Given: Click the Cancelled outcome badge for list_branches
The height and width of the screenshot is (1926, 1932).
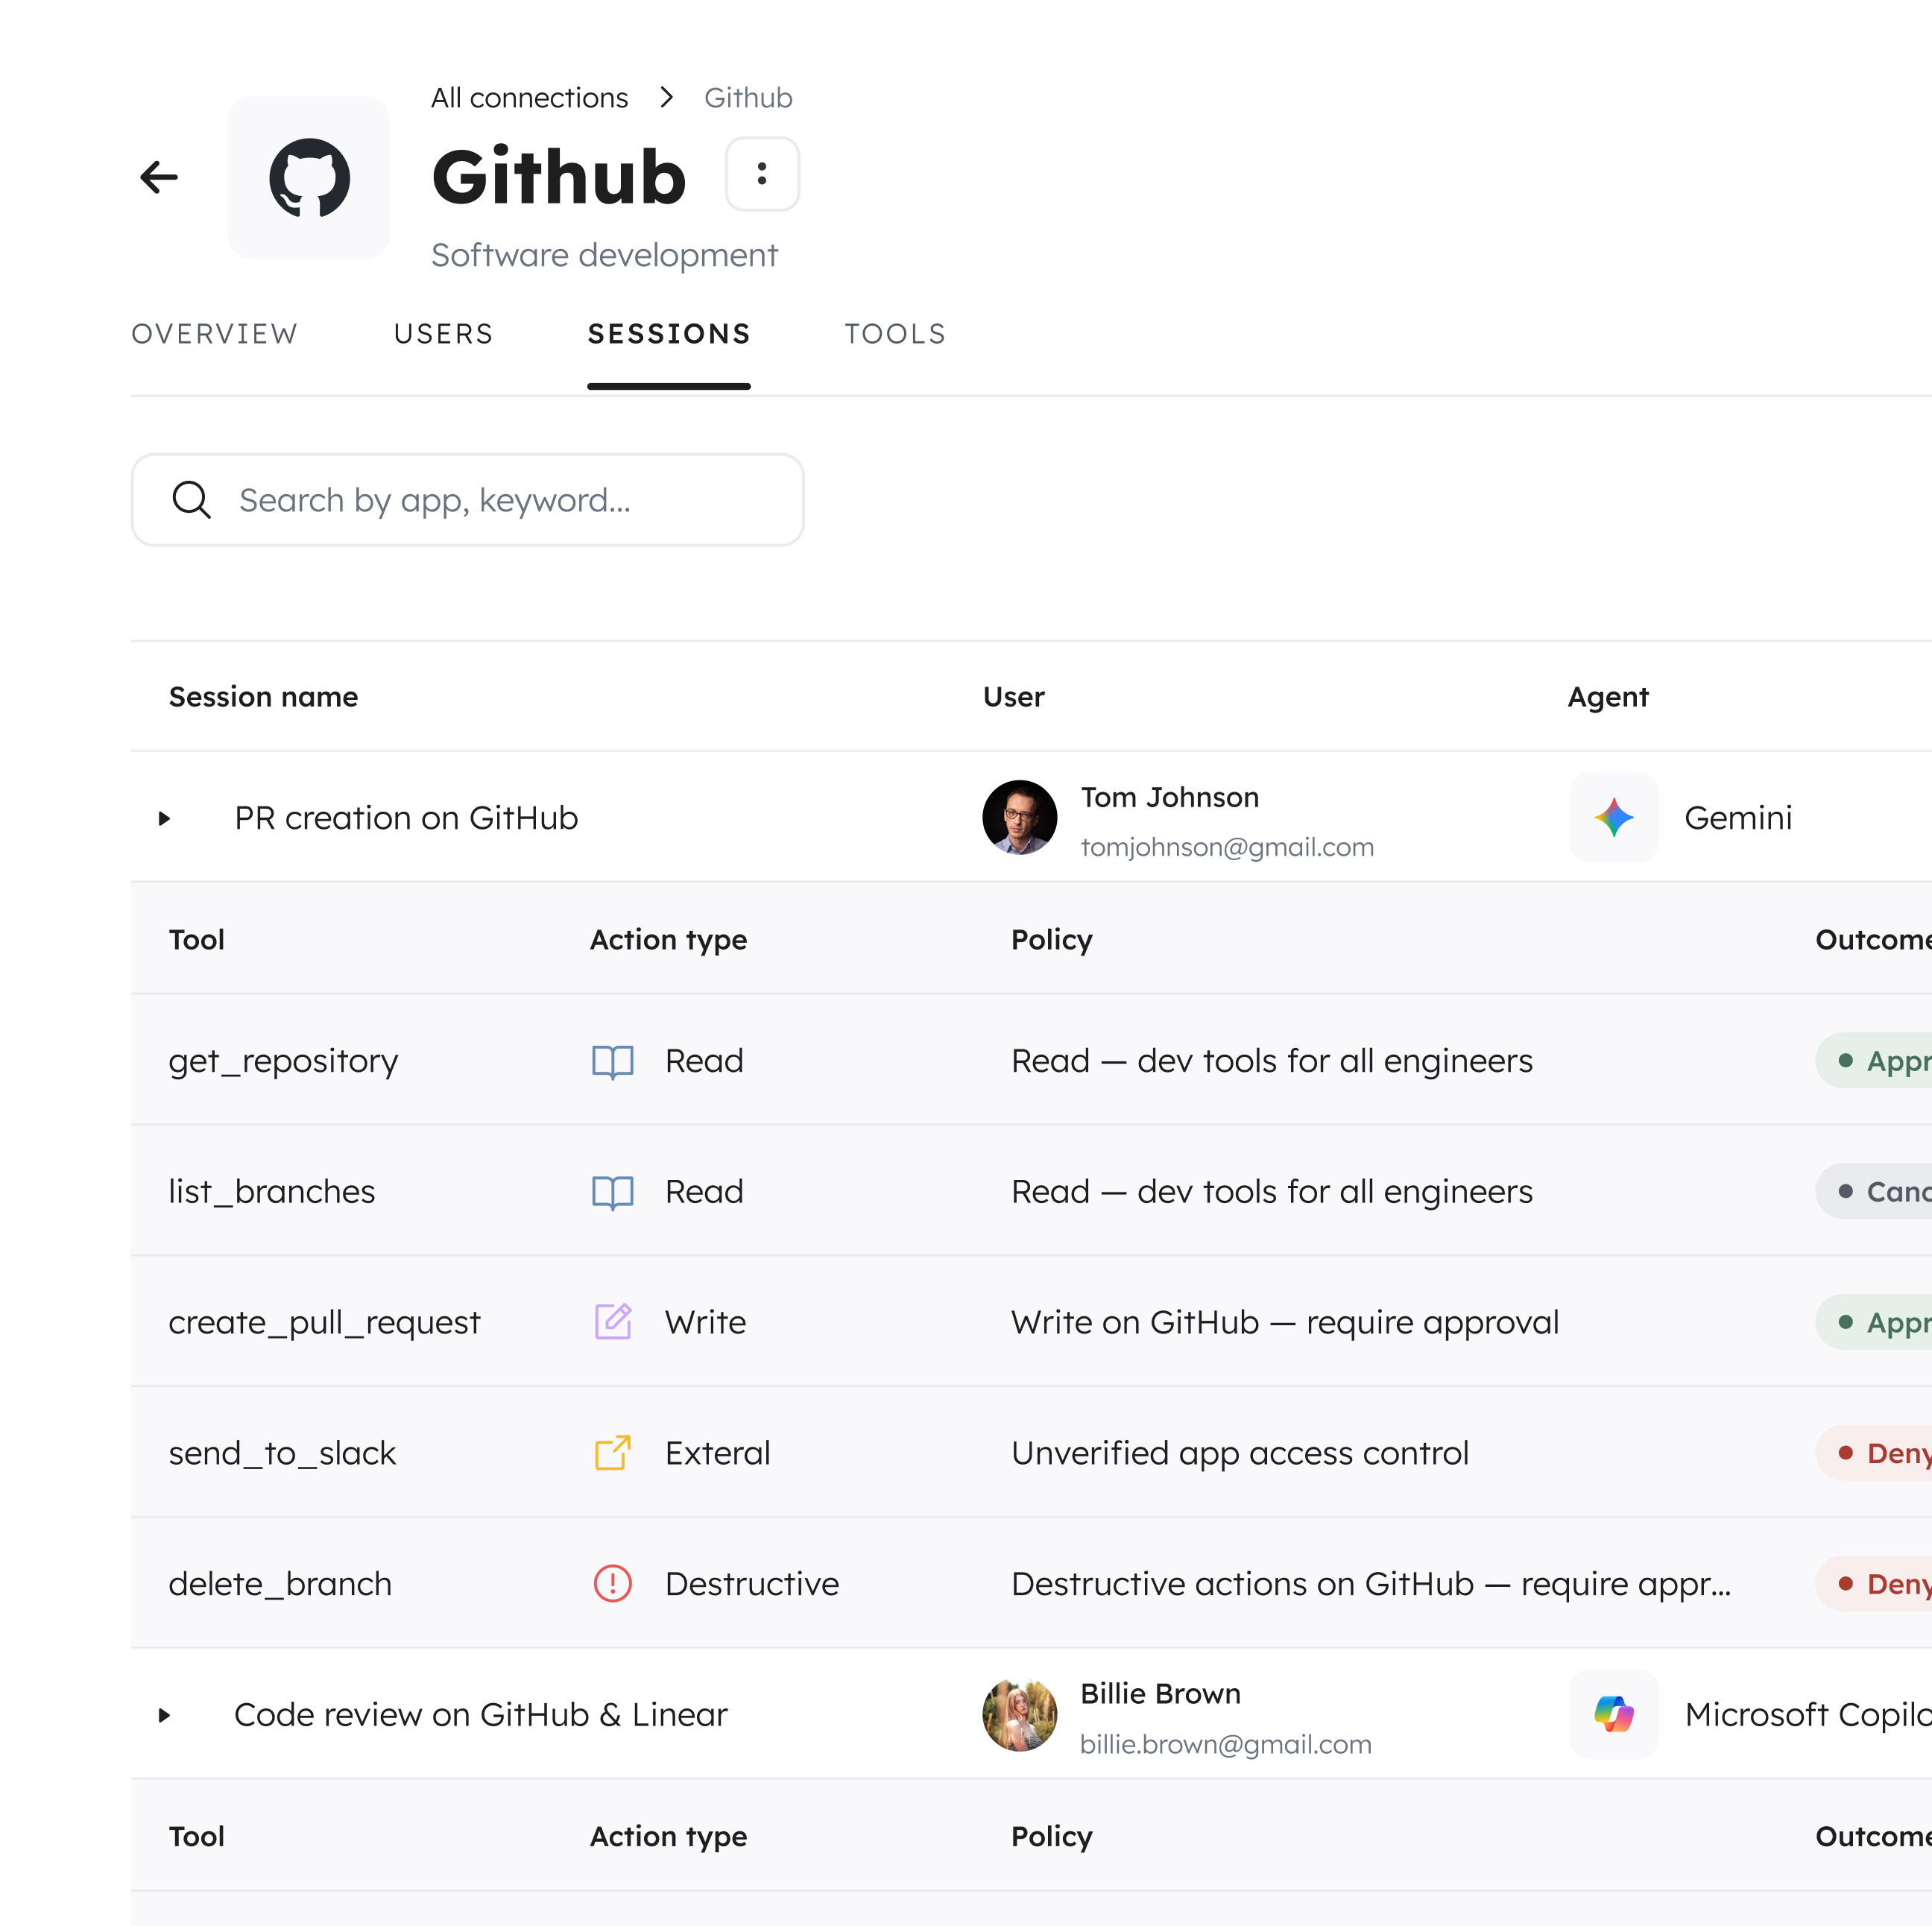Looking at the screenshot, I should [1873, 1192].
